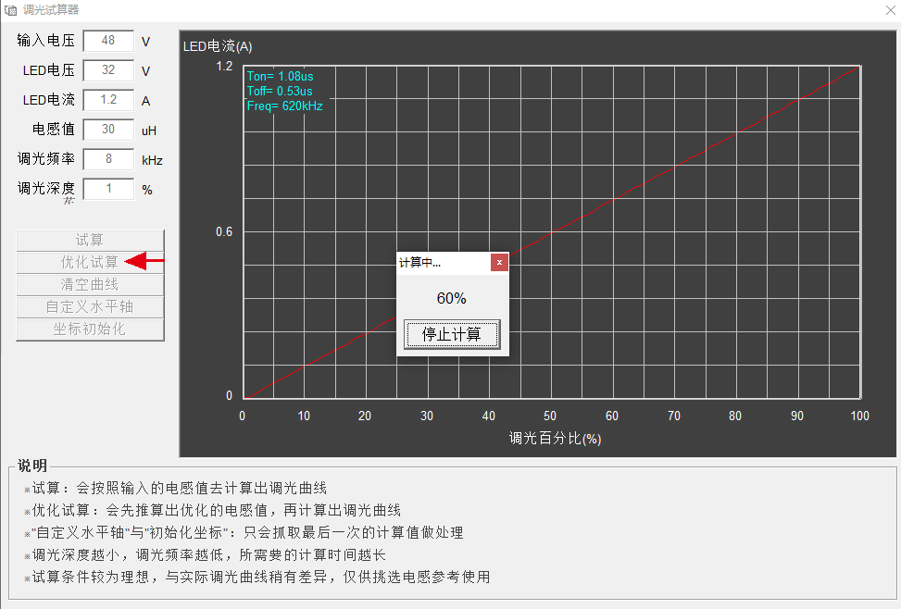The height and width of the screenshot is (609, 901).
Task: Close the 调光试算器 window
Action: click(x=890, y=10)
